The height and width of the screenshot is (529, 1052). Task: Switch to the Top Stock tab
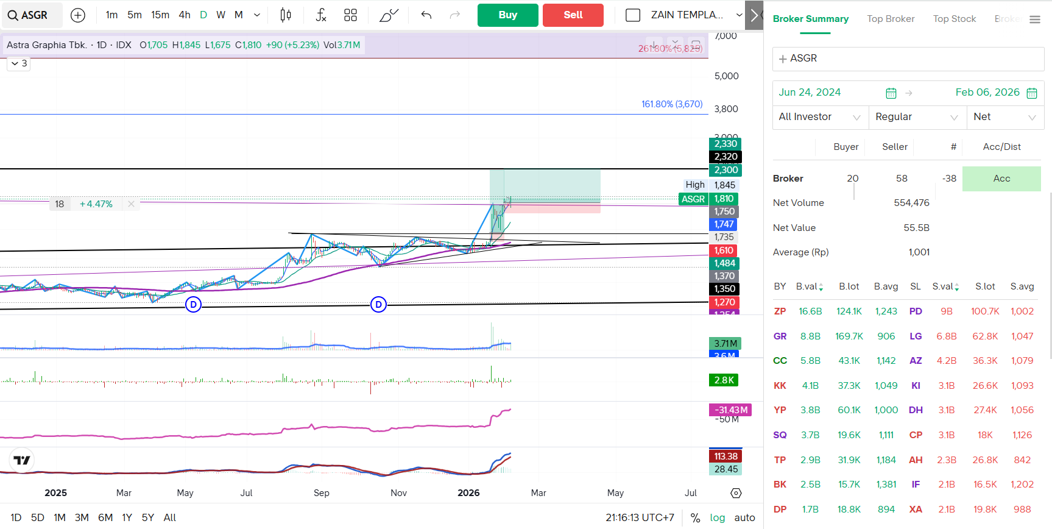[955, 19]
